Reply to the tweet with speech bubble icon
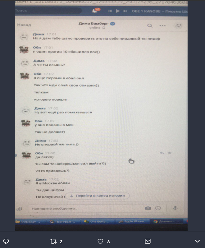Image resolution: width=205 pixels, height=248 pixels. coord(6,241)
